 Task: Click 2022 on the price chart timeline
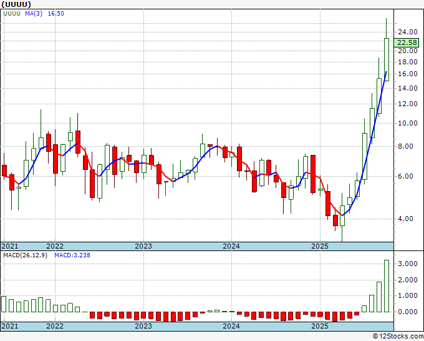[x=55, y=246]
